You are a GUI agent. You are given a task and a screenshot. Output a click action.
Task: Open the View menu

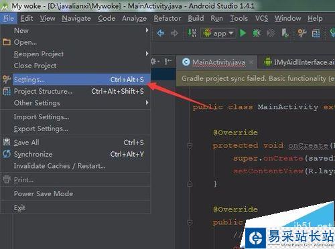pyautogui.click(x=48, y=18)
